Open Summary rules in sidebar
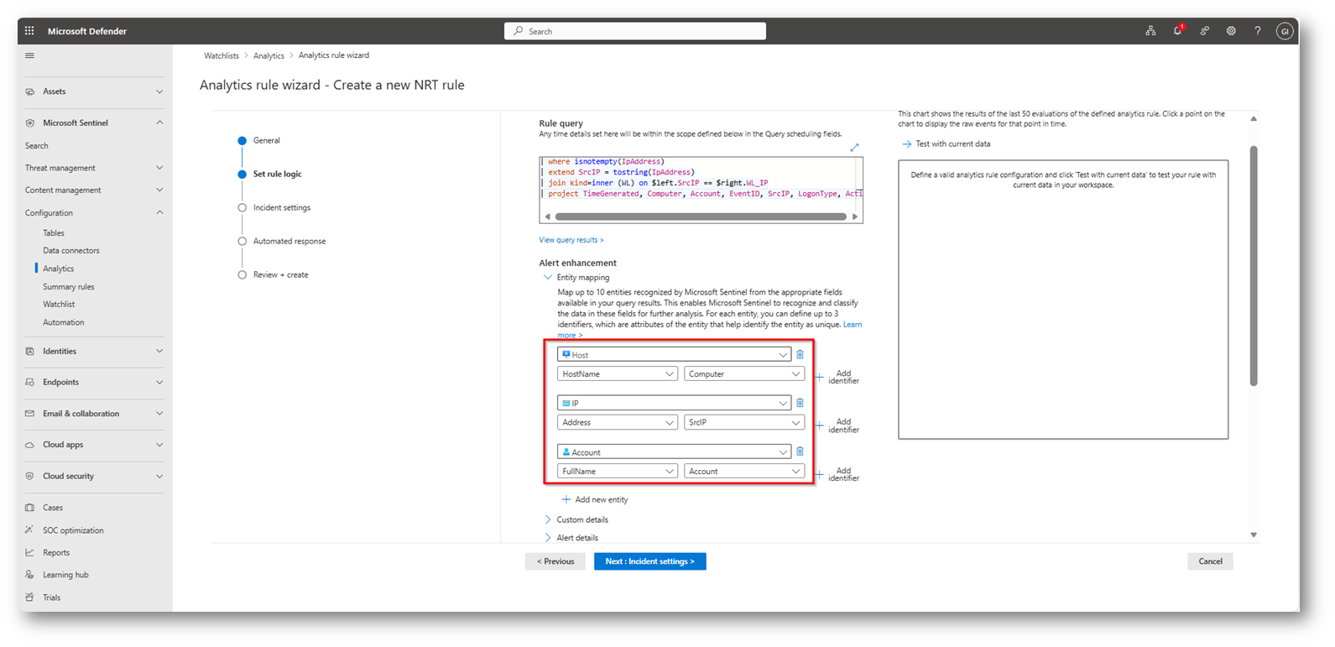1335x647 pixels. click(69, 287)
